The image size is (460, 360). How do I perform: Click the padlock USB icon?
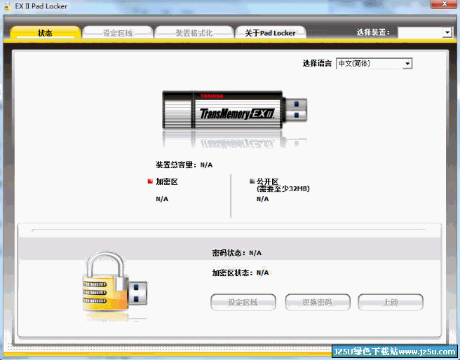click(x=115, y=281)
